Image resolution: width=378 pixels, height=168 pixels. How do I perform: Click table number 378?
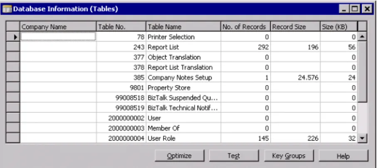pos(121,67)
